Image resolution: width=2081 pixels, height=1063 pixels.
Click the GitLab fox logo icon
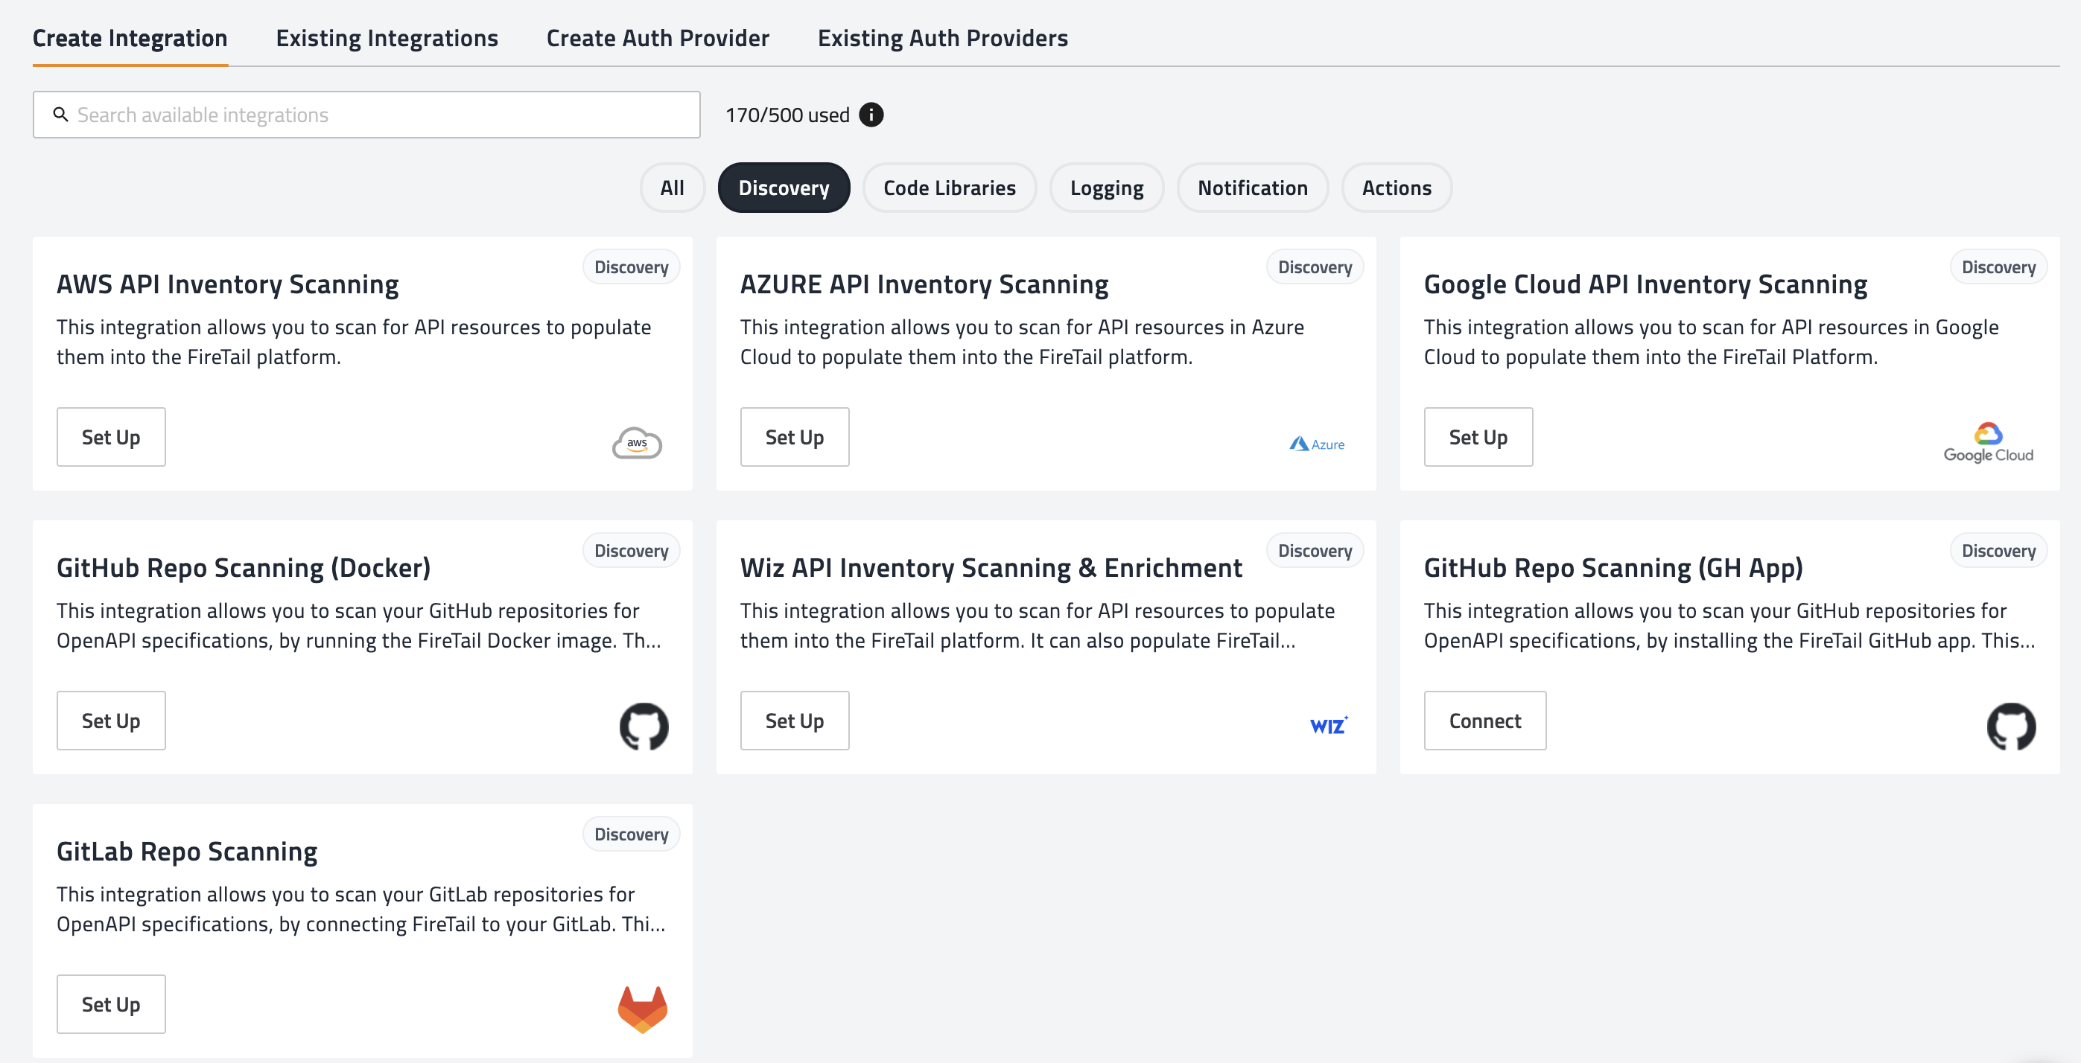[642, 1008]
